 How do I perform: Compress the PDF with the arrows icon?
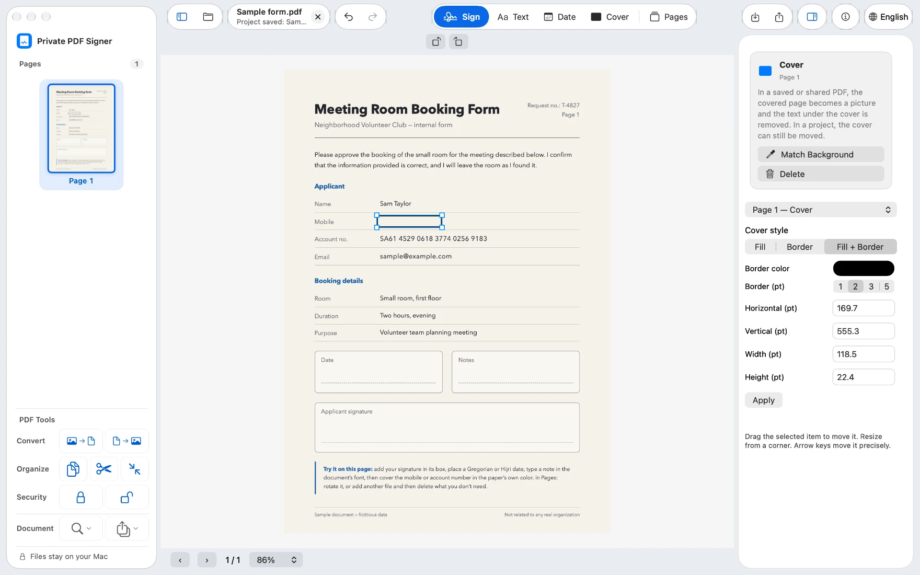pyautogui.click(x=134, y=469)
